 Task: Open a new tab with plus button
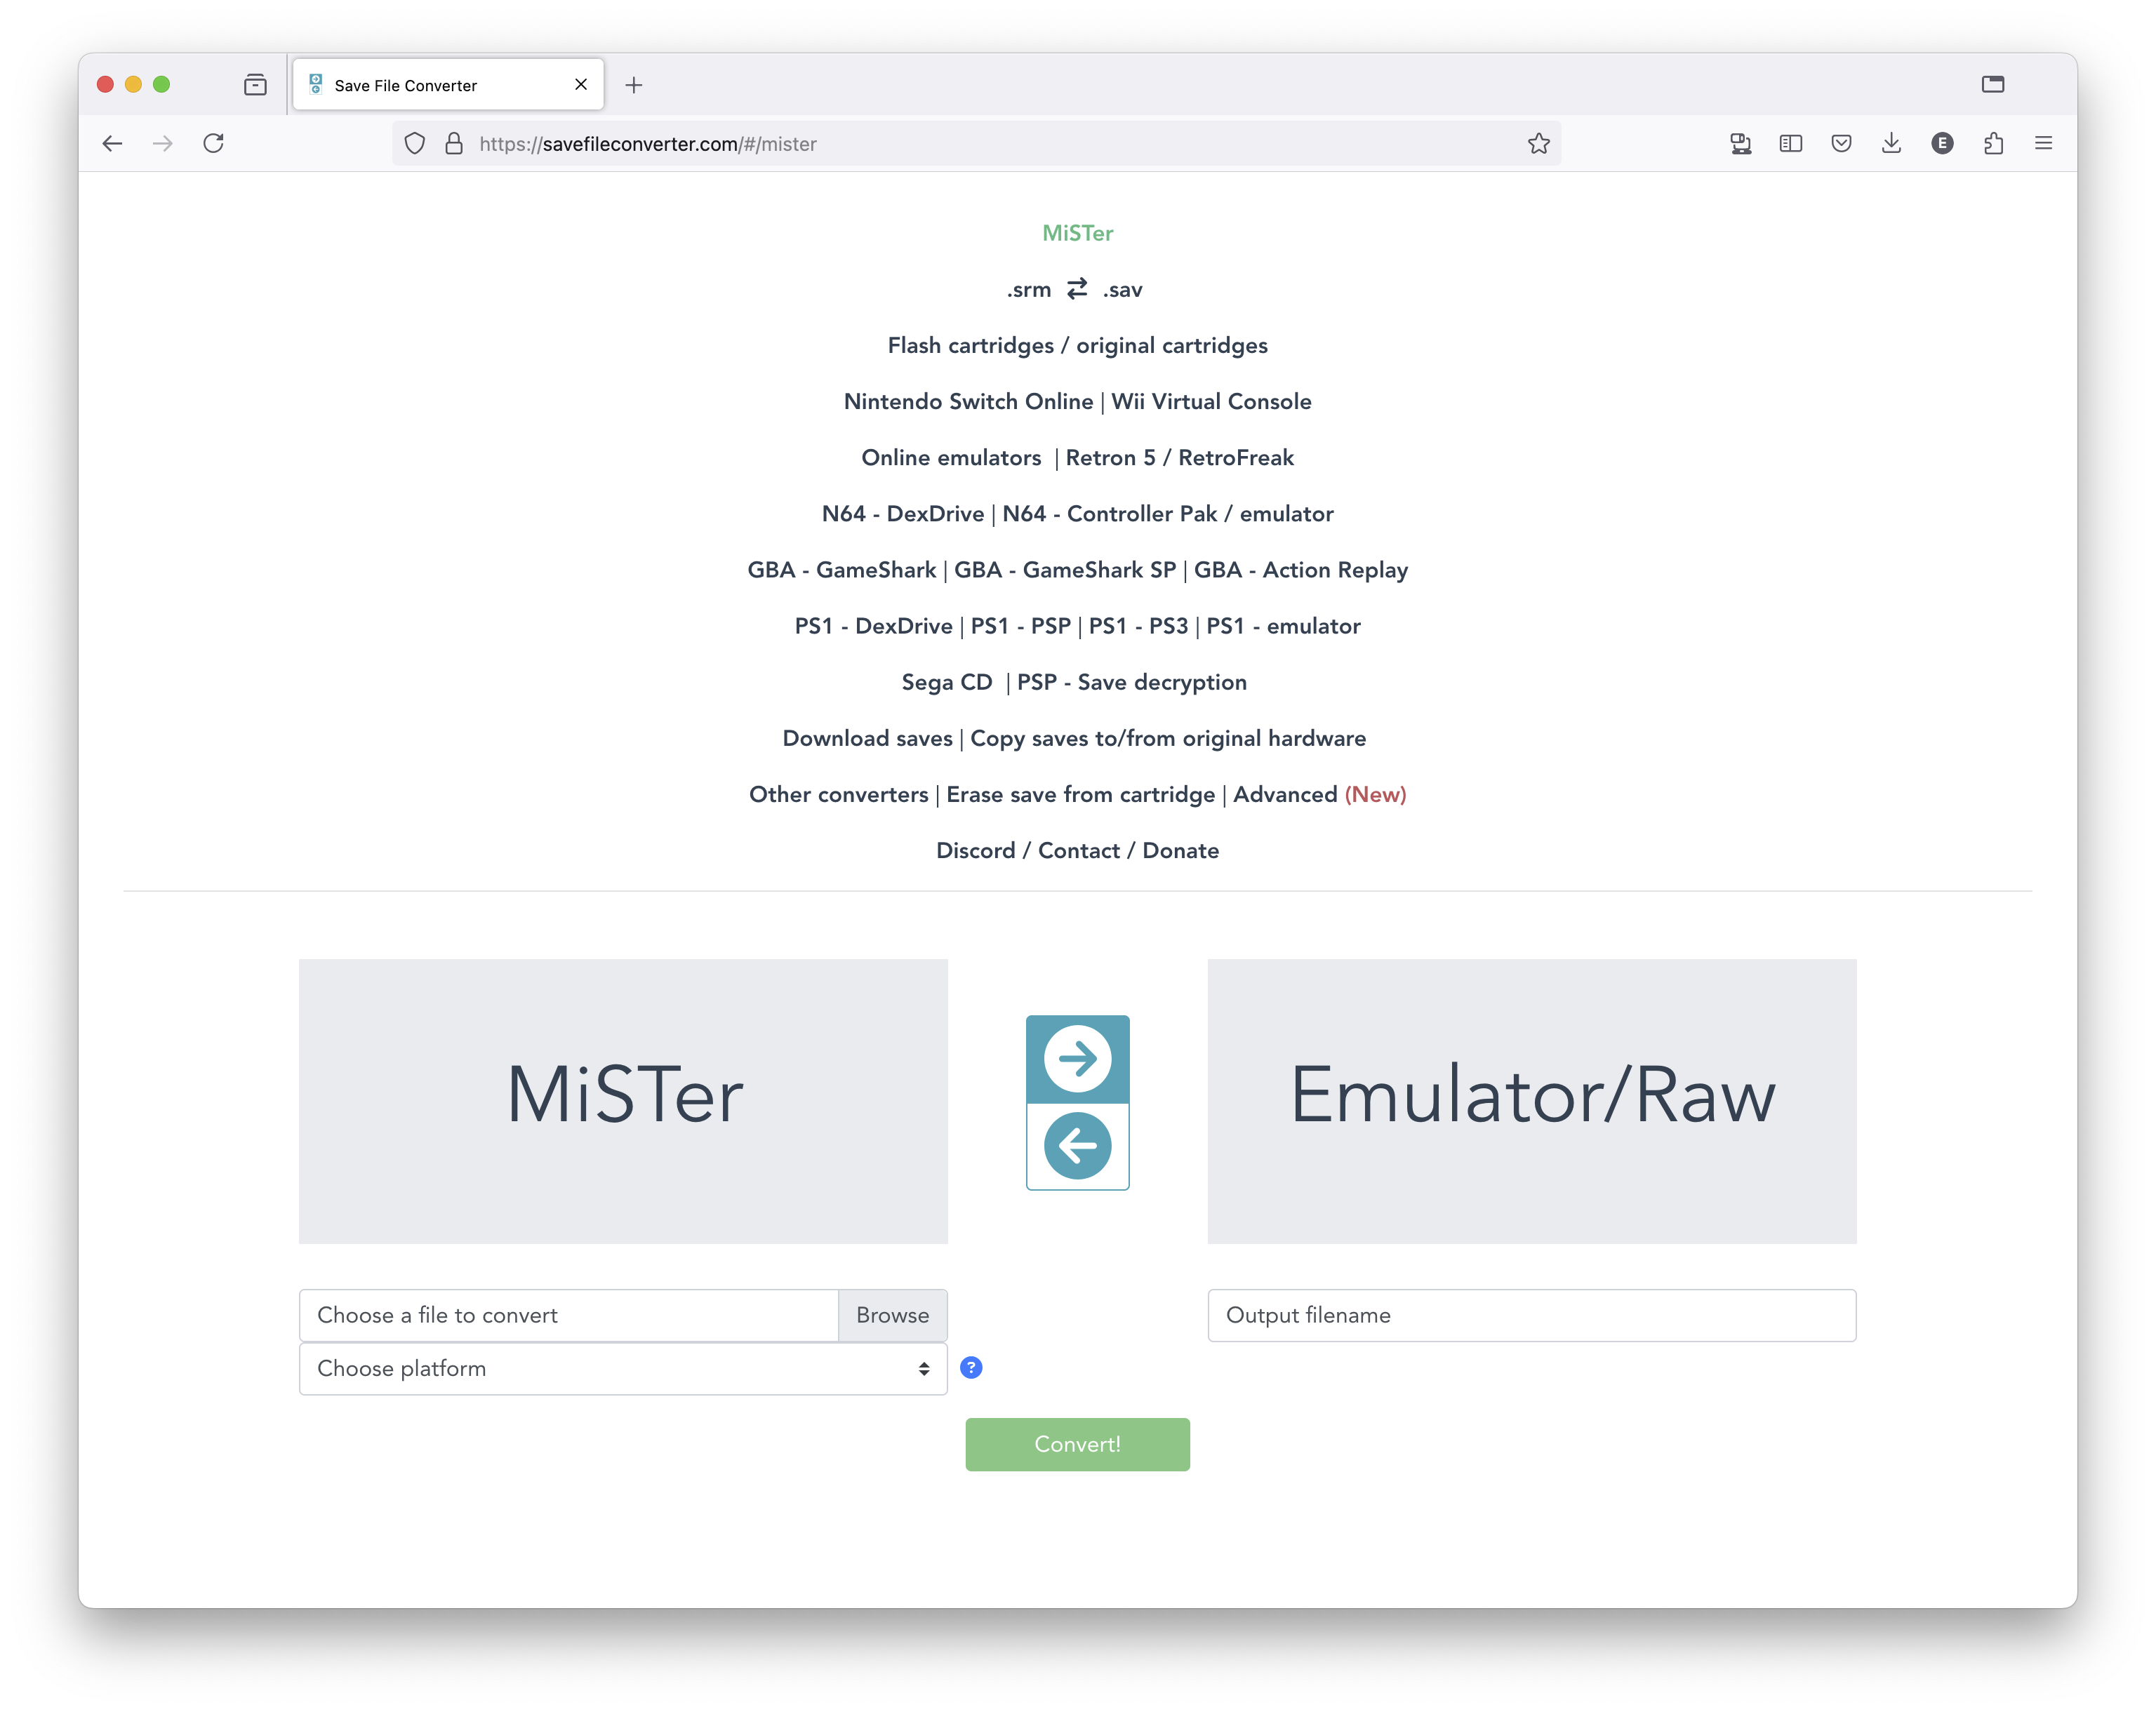pos(634,85)
